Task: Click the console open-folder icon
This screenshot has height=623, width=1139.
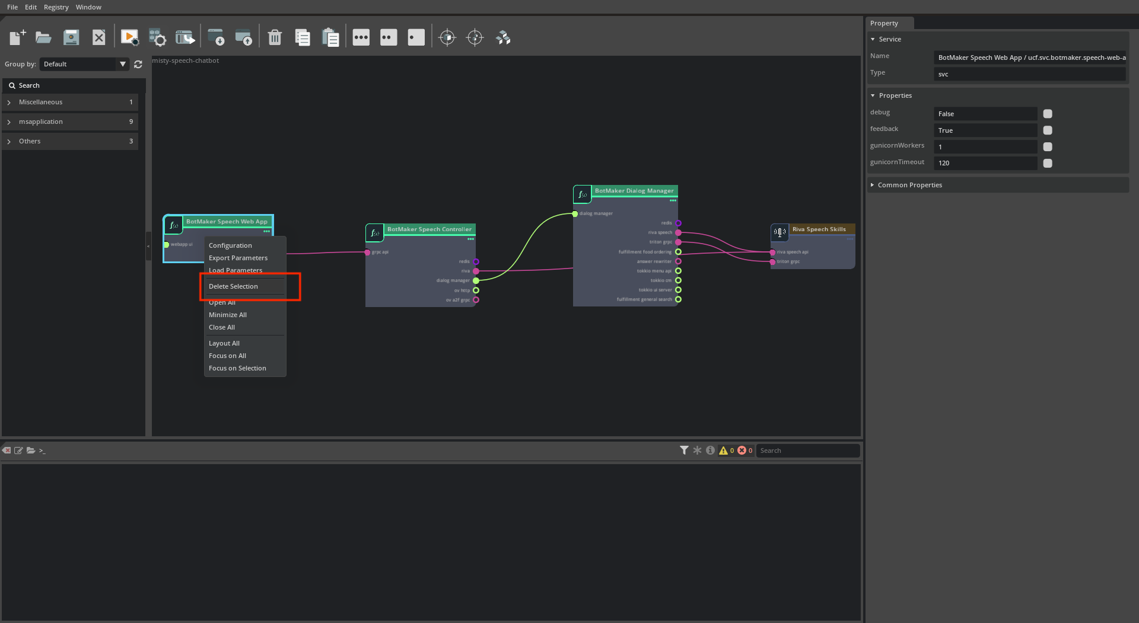Action: coord(30,451)
